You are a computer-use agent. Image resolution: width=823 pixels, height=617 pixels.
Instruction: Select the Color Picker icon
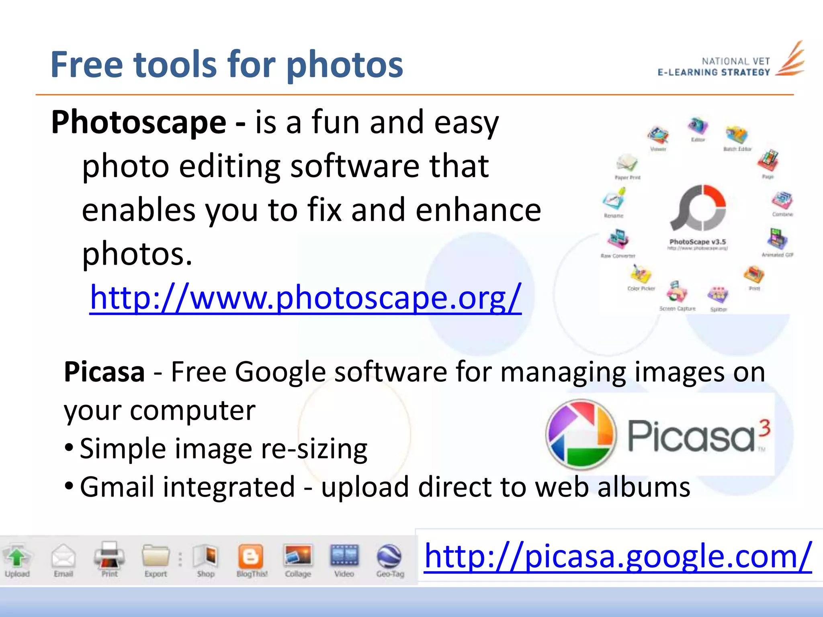coord(641,274)
